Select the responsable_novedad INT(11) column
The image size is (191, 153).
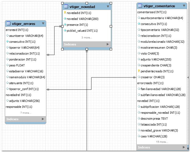pos(160,113)
